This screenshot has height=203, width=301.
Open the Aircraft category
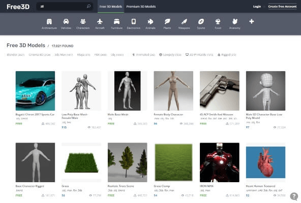pos(100,24)
